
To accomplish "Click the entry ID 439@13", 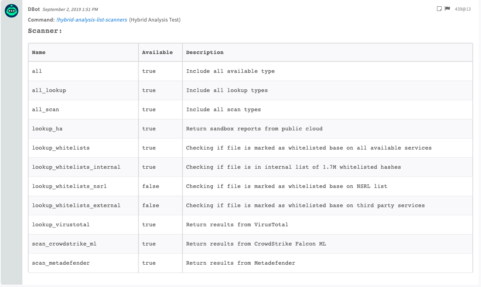I will coord(463,9).
